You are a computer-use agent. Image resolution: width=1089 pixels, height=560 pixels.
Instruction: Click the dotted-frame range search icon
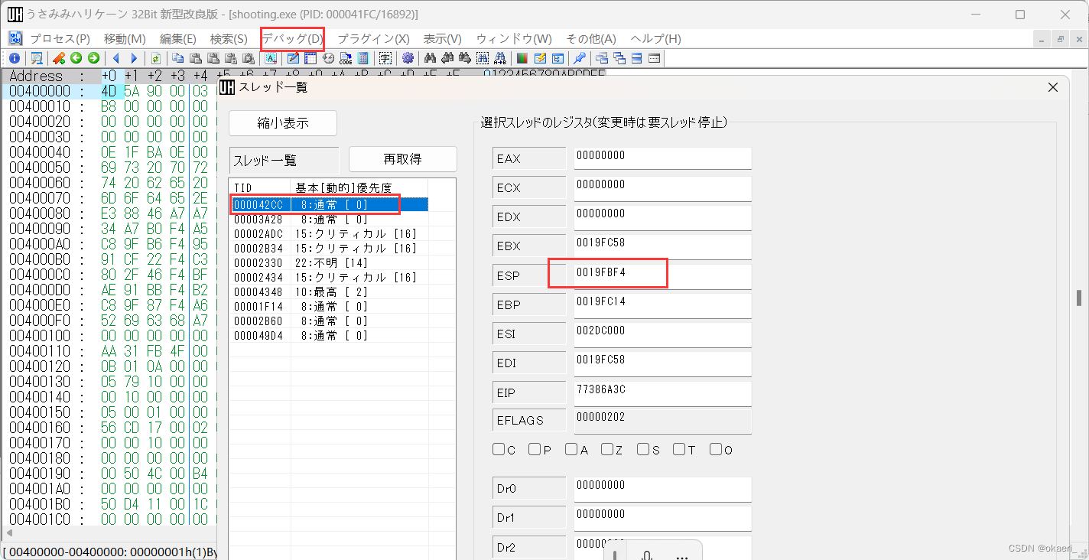click(x=483, y=58)
